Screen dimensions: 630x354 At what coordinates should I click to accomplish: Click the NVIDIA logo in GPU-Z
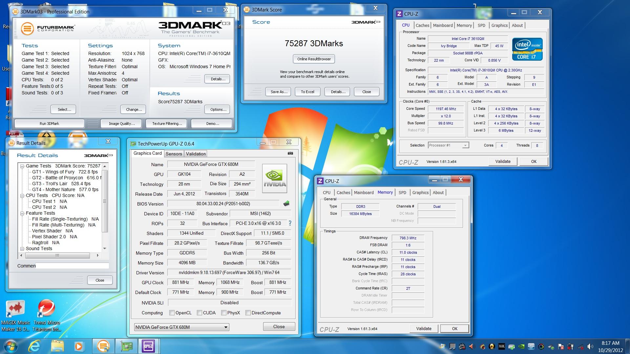click(275, 178)
